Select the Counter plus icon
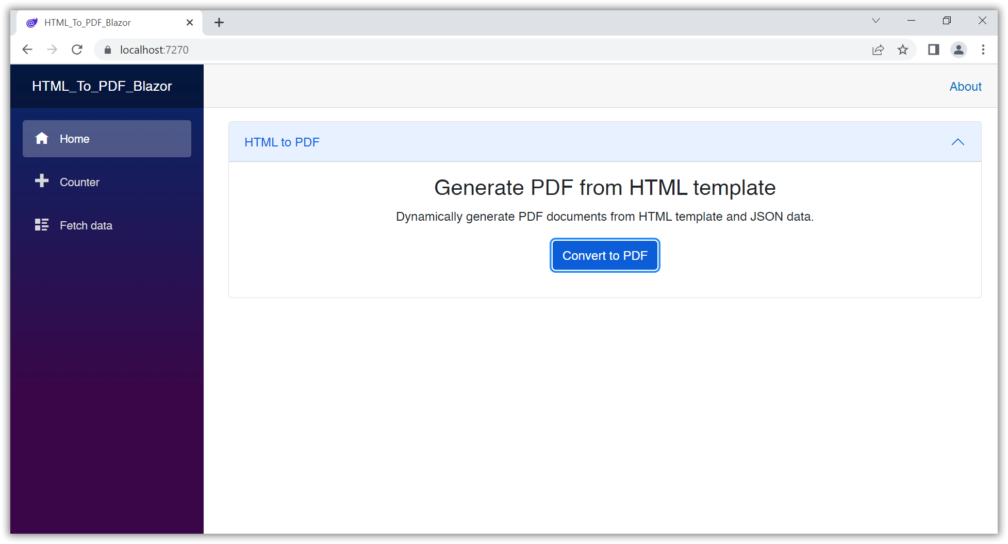Image resolution: width=1008 pixels, height=544 pixels. coord(42,181)
